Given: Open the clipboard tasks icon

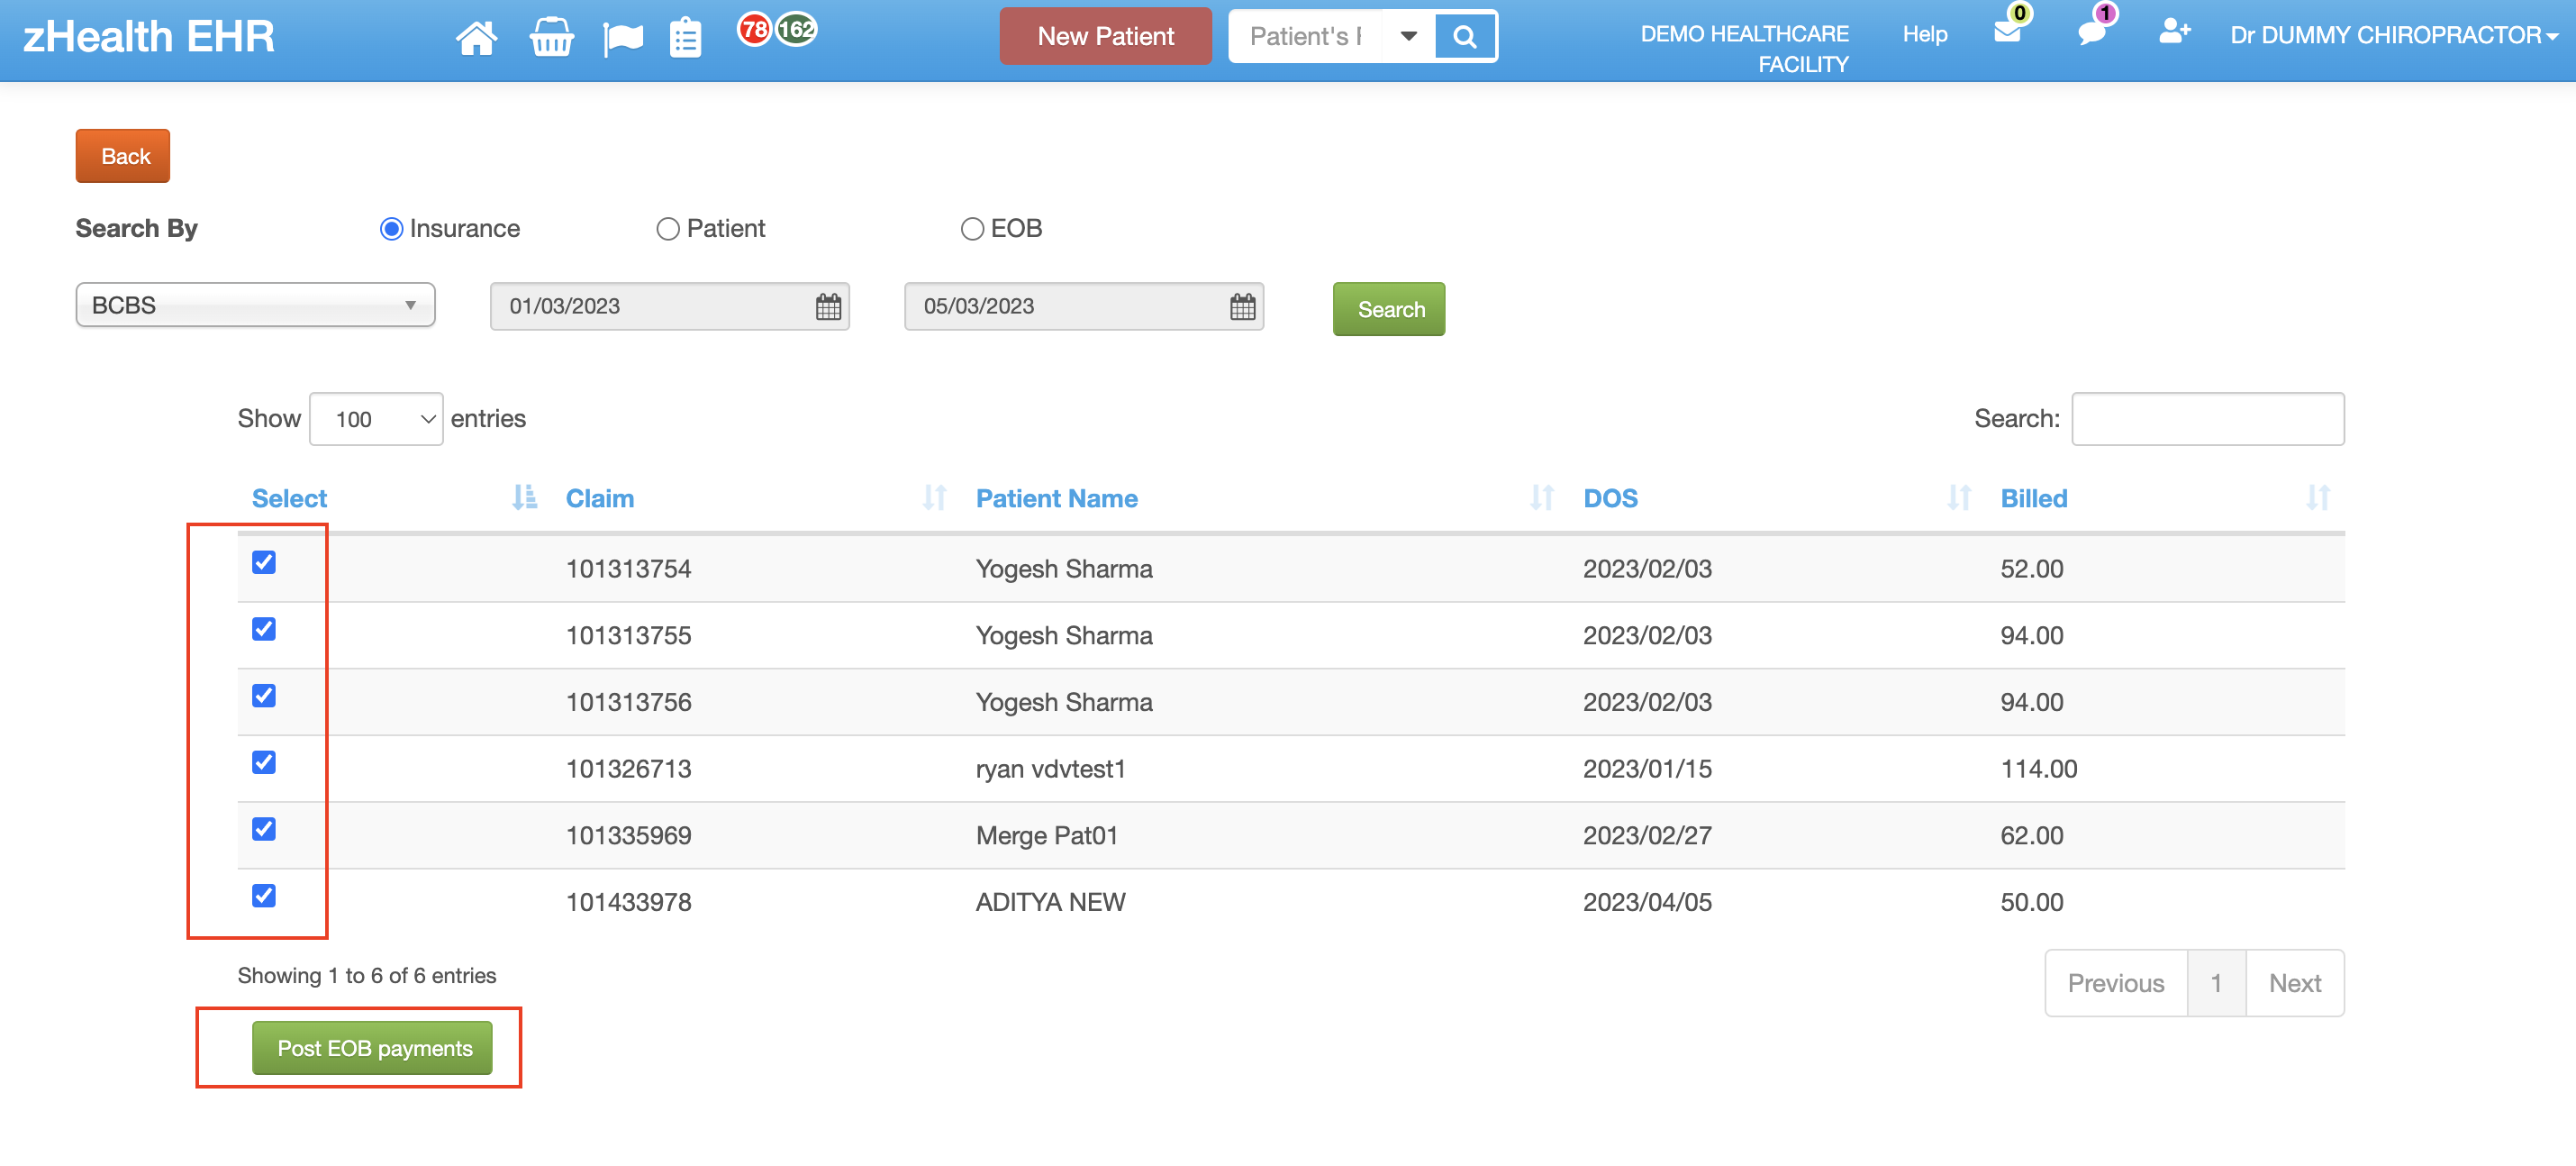Looking at the screenshot, I should pos(685,38).
